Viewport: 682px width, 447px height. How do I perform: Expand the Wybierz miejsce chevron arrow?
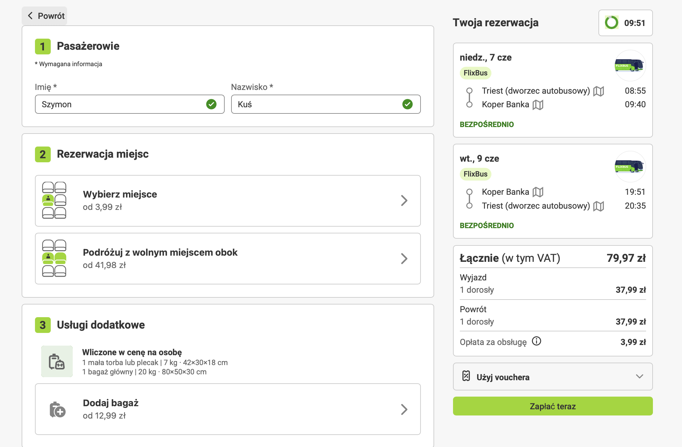[404, 201]
